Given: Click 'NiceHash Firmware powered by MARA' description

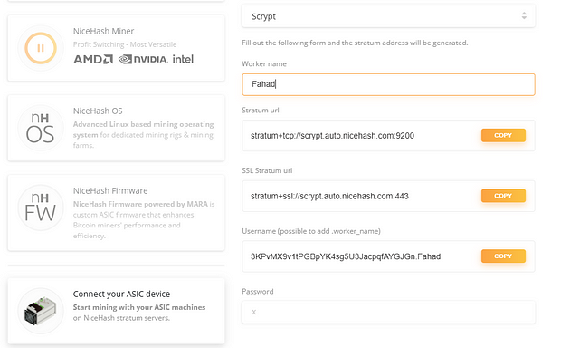Looking at the screenshot, I should [140, 204].
